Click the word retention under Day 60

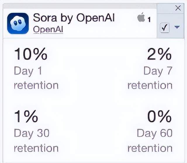coord(150,148)
